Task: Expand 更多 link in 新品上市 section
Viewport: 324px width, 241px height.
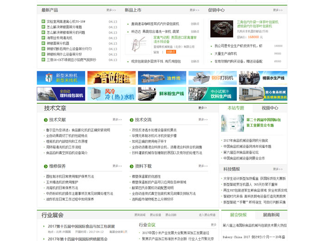Action: (x=194, y=10)
